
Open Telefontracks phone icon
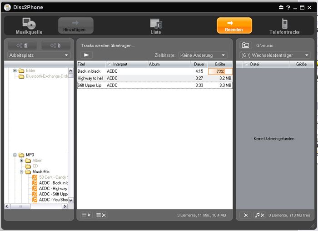pos(284,26)
